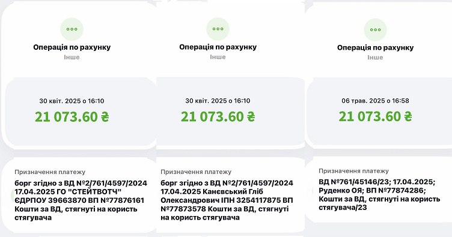
Task: Select middle 'Операція по рахунку' title
Action: (218, 47)
